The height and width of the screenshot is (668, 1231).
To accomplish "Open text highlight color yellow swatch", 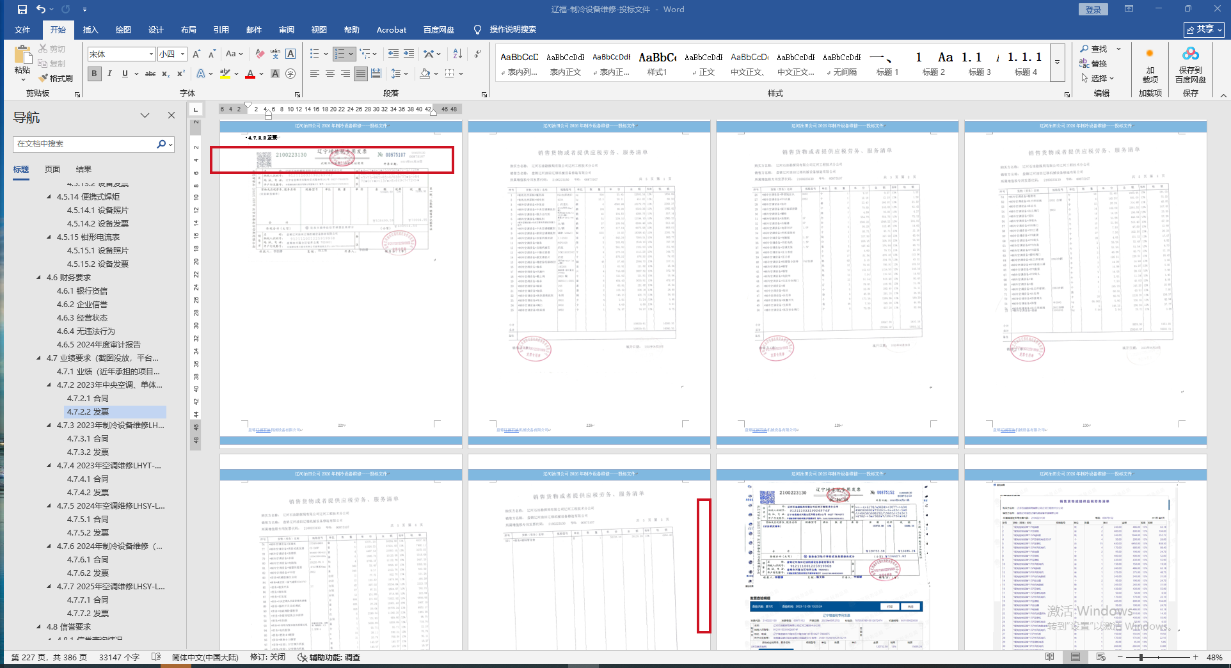I will pyautogui.click(x=225, y=74).
